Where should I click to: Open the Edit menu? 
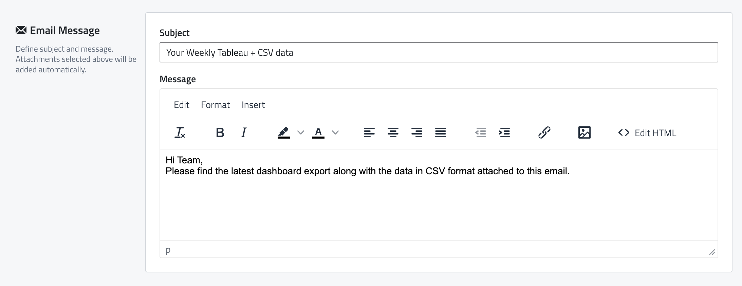[x=182, y=105]
